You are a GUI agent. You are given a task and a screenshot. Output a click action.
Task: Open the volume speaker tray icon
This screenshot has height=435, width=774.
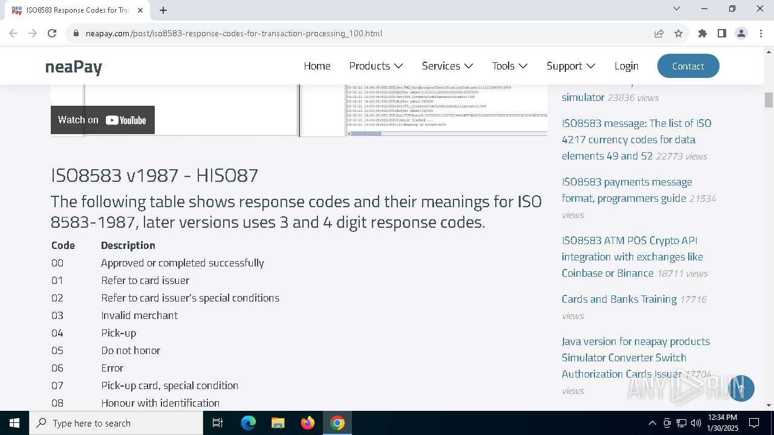[x=696, y=423]
